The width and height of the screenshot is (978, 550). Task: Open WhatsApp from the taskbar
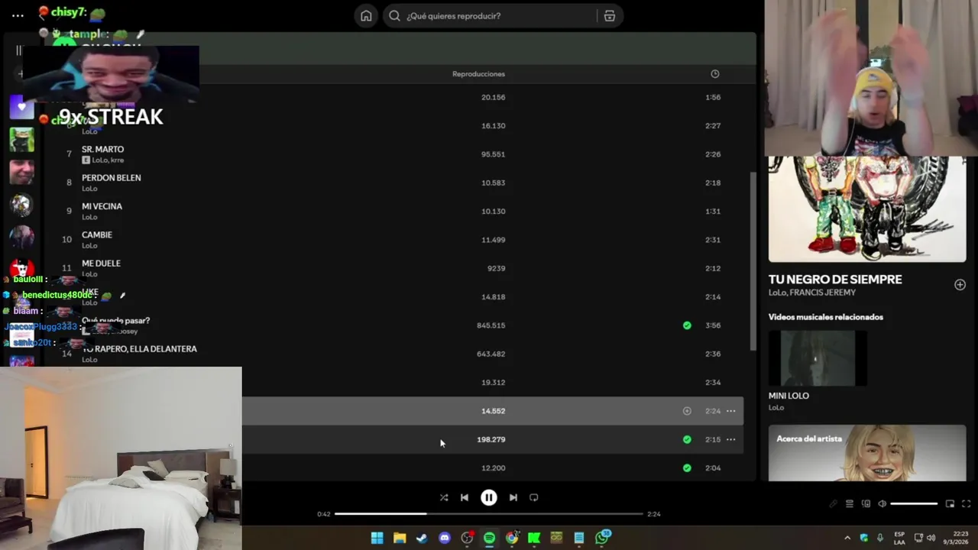pyautogui.click(x=602, y=538)
